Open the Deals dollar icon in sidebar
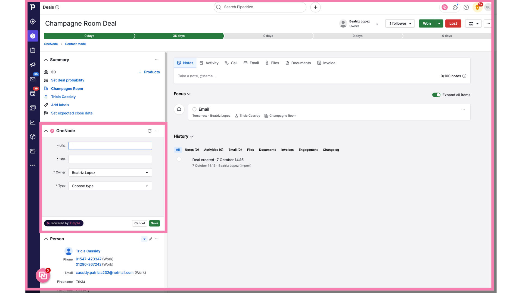 pyautogui.click(x=33, y=36)
